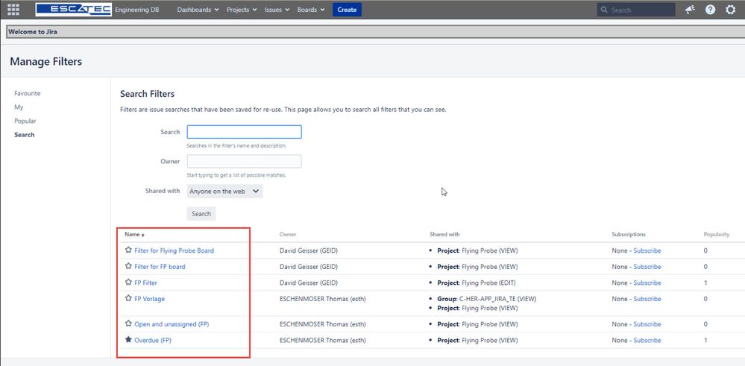Open the Filter for FP board link
The image size is (745, 366).
pyautogui.click(x=160, y=267)
